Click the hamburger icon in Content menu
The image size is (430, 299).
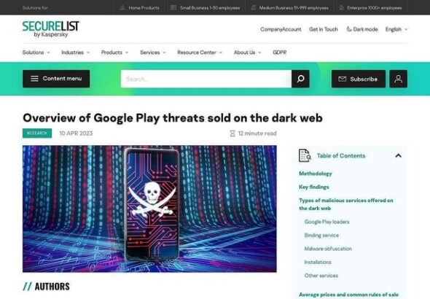pyautogui.click(x=34, y=79)
